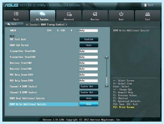Open the Main tab
The height and width of the screenshot is (124, 164).
coord(16,16)
